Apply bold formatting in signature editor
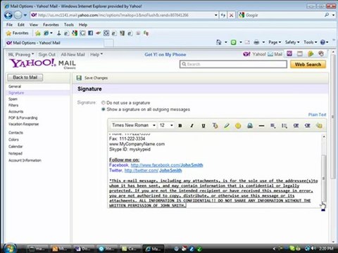 coord(180,126)
